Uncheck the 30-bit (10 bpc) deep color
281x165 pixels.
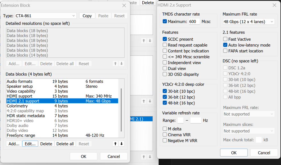[x=165, y=91]
